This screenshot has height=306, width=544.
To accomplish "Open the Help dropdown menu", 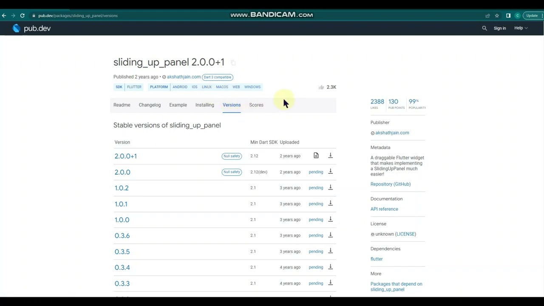I will [521, 28].
